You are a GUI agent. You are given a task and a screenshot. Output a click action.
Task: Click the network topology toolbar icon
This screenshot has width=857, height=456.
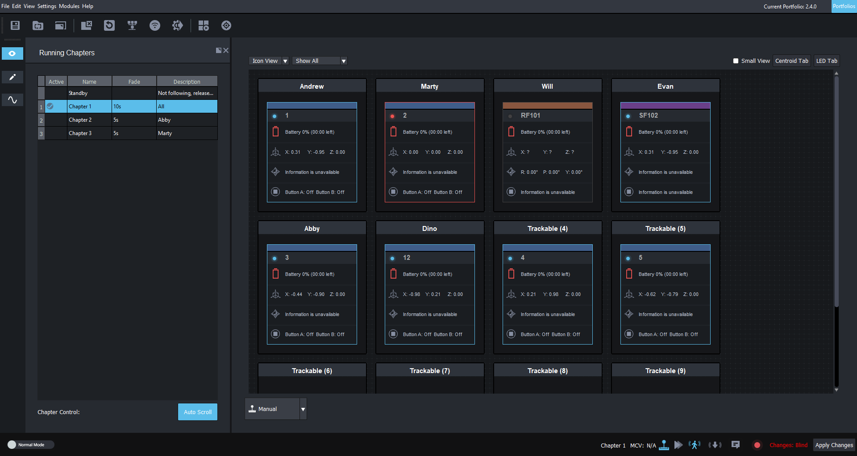(132, 25)
